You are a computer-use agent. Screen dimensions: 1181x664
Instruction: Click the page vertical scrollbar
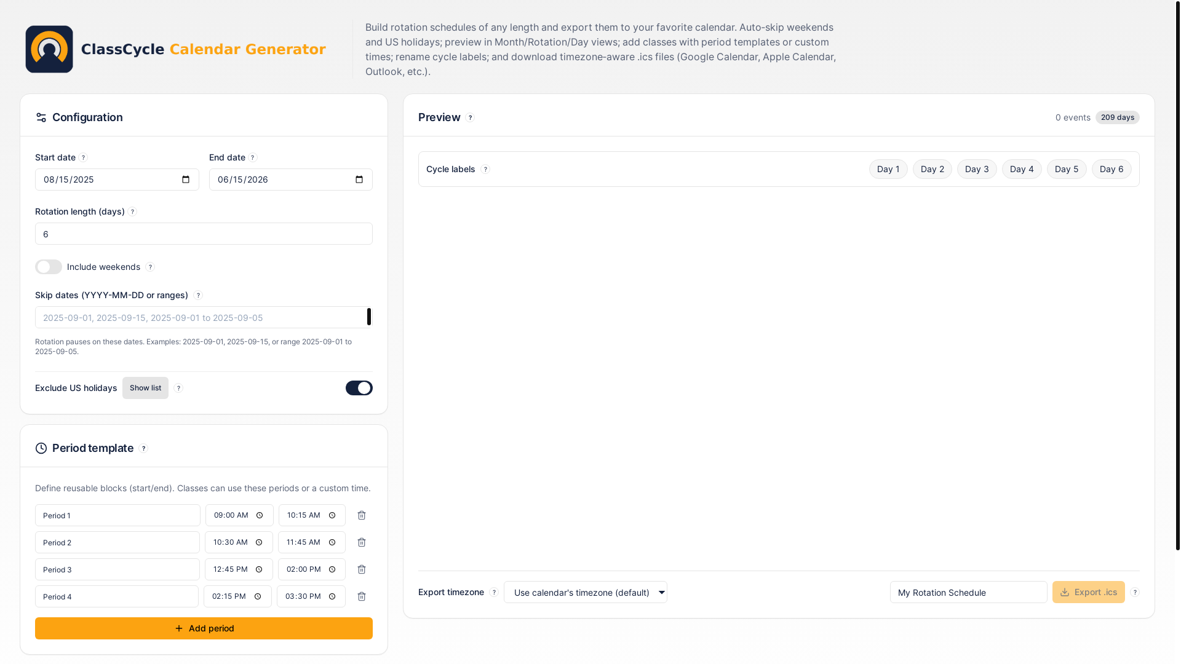pos(1177,275)
